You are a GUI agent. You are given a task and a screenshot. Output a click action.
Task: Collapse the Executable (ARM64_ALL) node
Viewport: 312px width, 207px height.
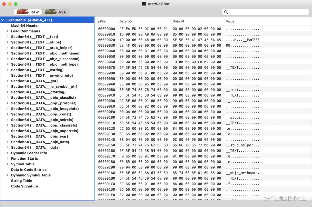3,20
